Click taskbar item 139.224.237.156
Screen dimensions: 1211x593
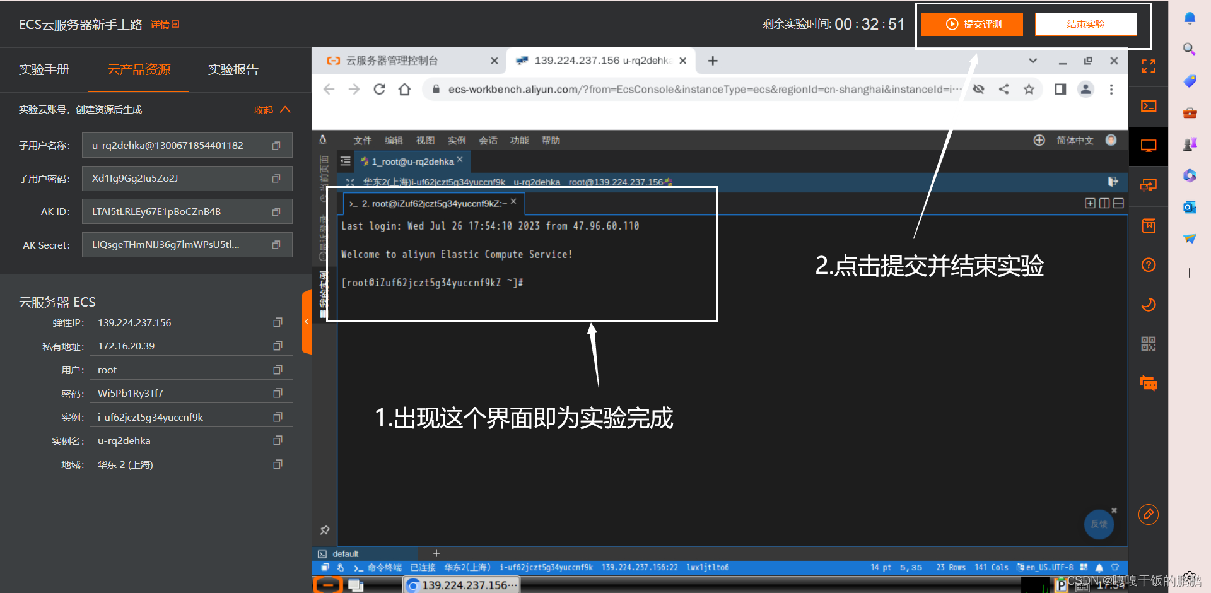pyautogui.click(x=462, y=585)
